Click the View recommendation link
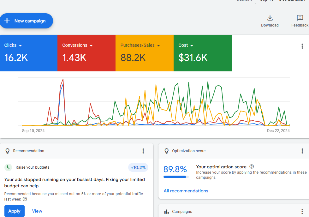Image resolution: width=309 pixels, height=217 pixels. (x=37, y=211)
